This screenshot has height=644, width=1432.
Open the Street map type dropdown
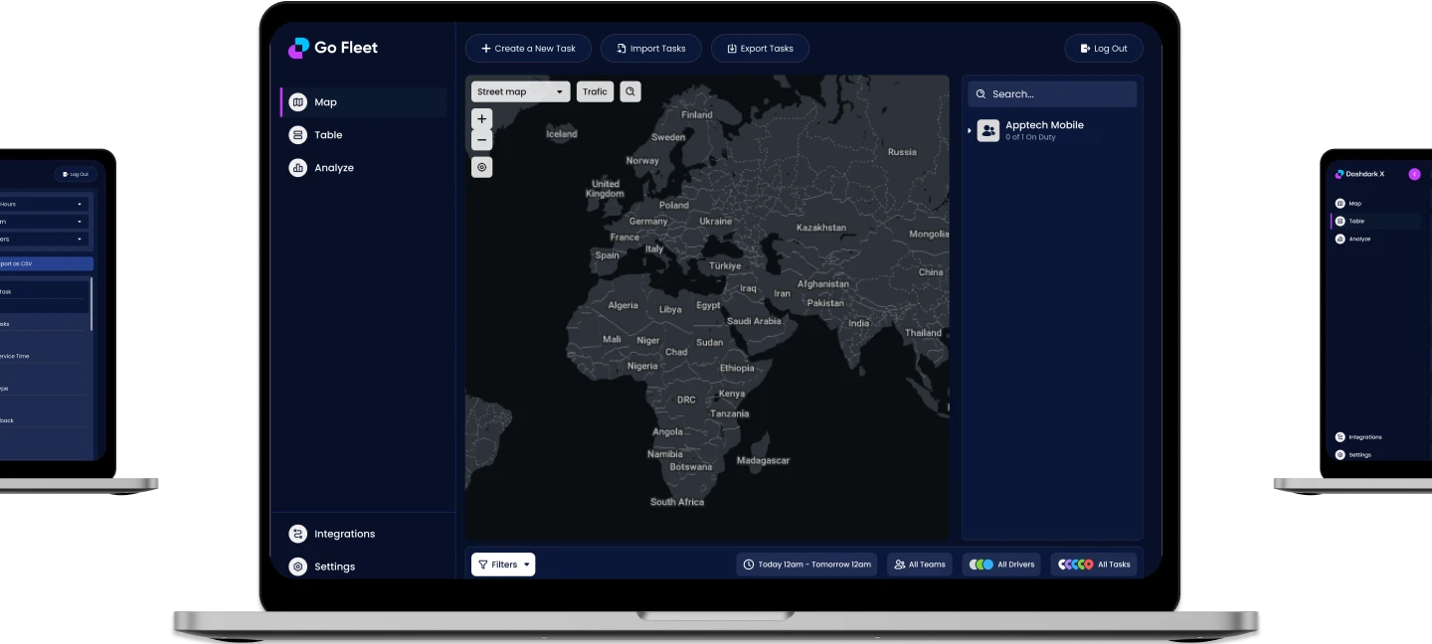tap(519, 90)
